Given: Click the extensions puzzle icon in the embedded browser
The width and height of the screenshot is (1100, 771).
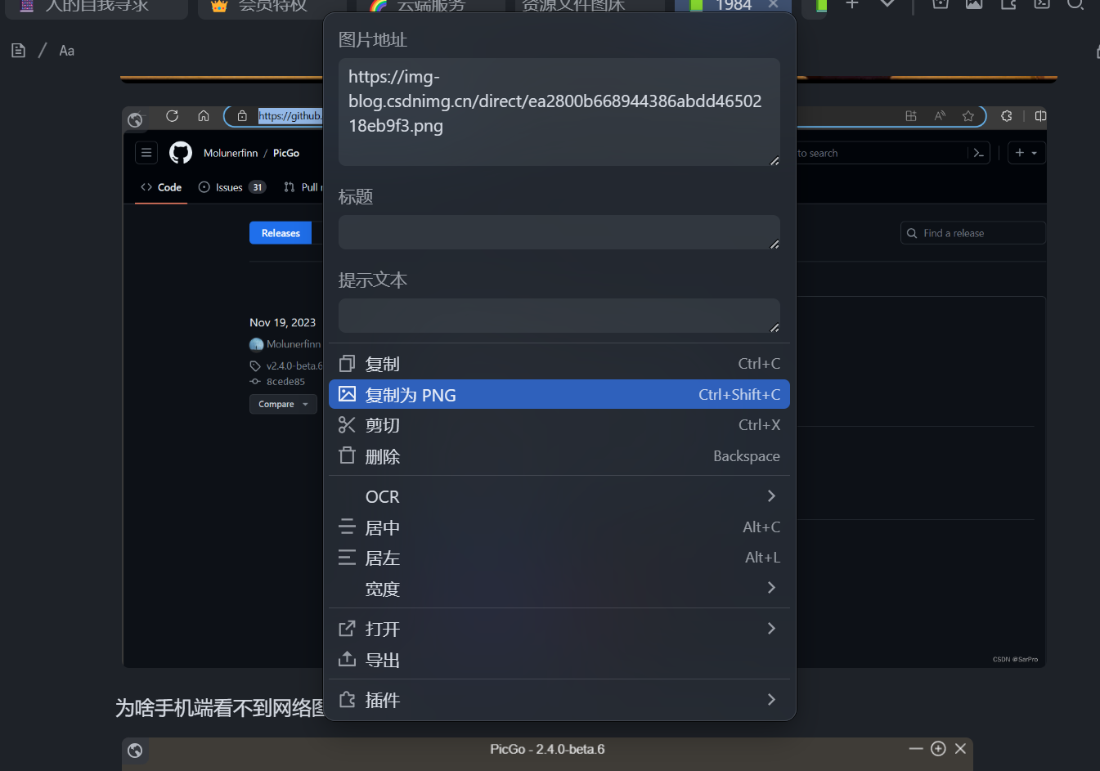Looking at the screenshot, I should click(x=1007, y=116).
